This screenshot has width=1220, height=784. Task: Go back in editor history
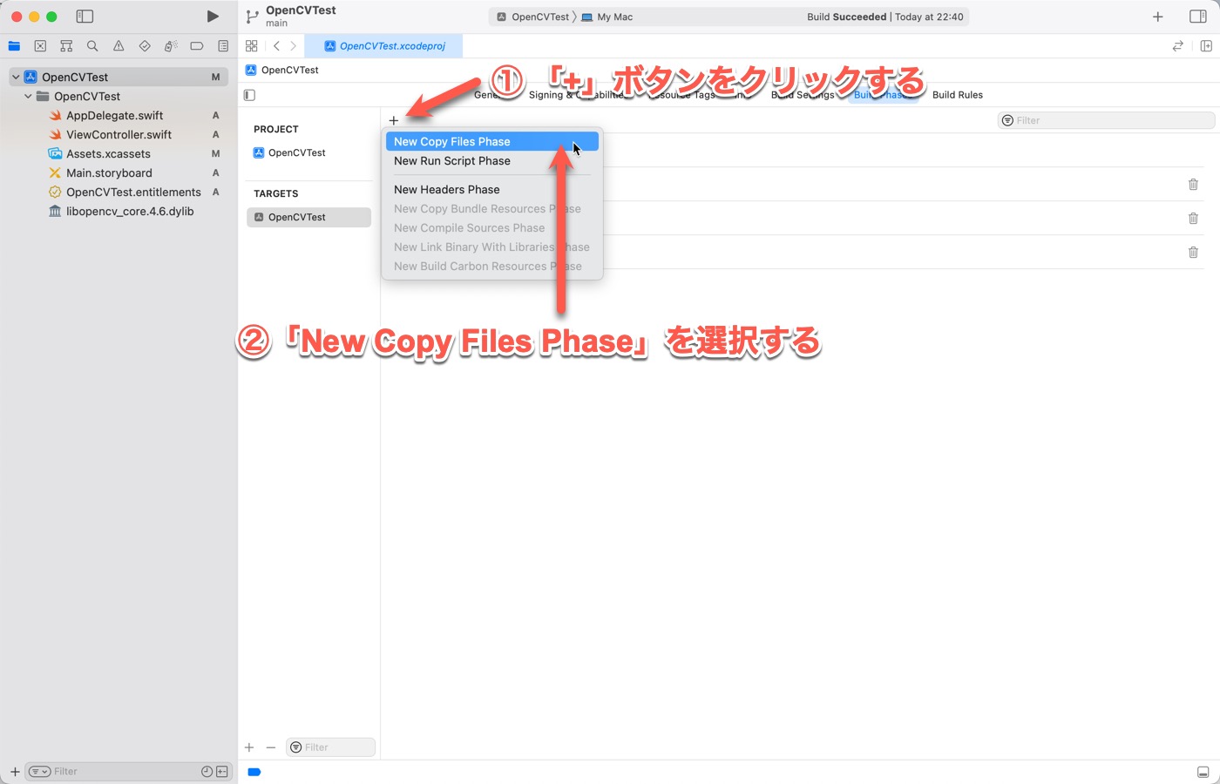point(276,46)
